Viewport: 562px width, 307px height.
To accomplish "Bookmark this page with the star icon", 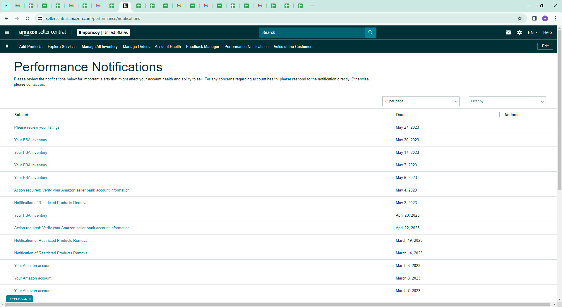I will tap(520, 18).
